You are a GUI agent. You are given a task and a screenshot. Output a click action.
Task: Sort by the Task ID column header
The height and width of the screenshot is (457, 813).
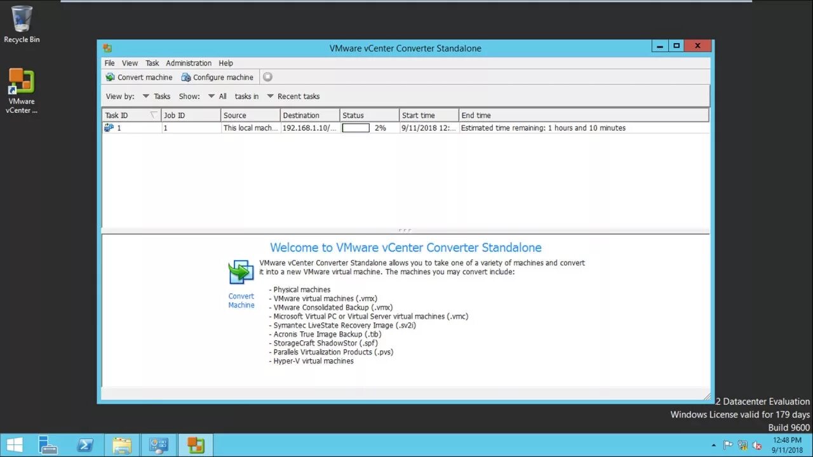click(131, 115)
